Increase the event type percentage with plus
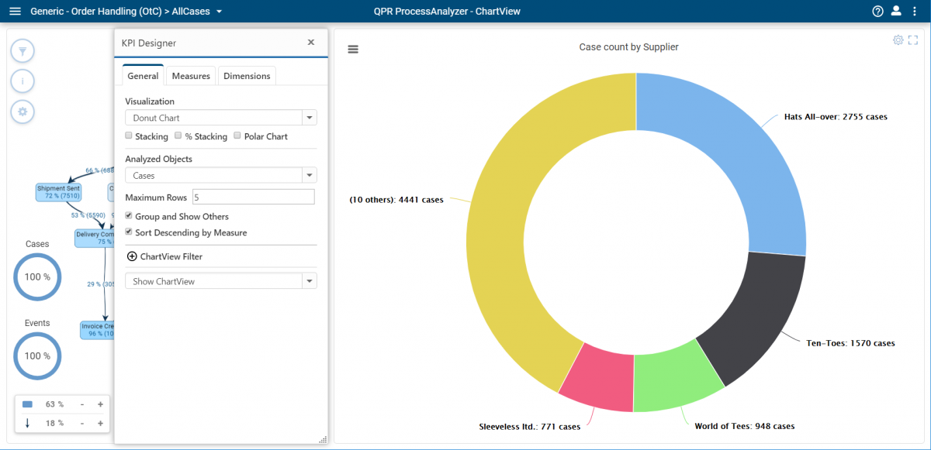The image size is (931, 450). pyautogui.click(x=100, y=404)
